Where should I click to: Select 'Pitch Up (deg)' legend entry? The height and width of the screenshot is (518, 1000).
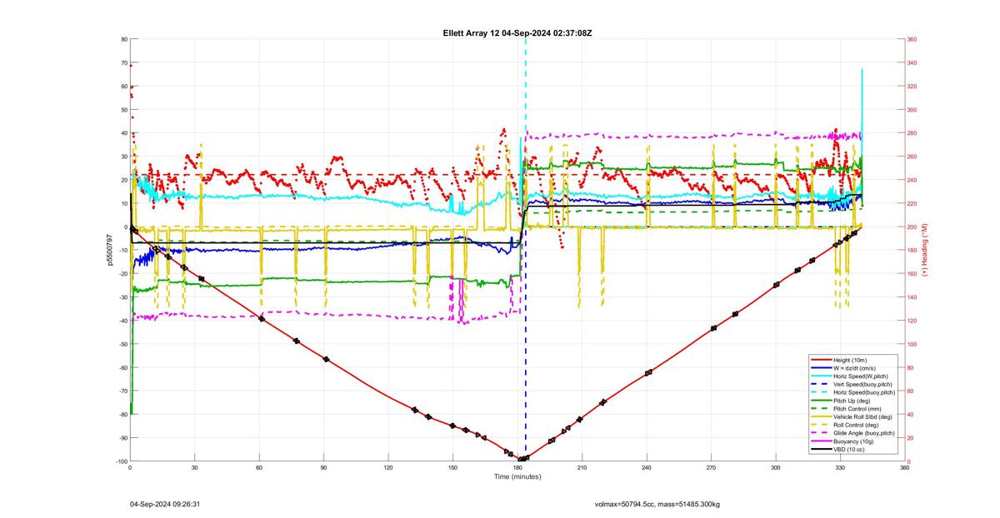852,399
